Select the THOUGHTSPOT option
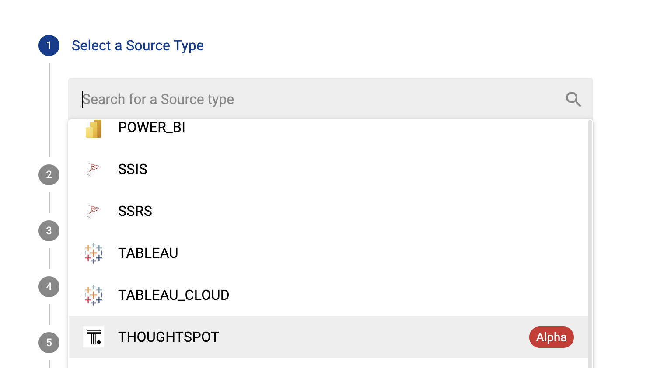 (x=168, y=337)
